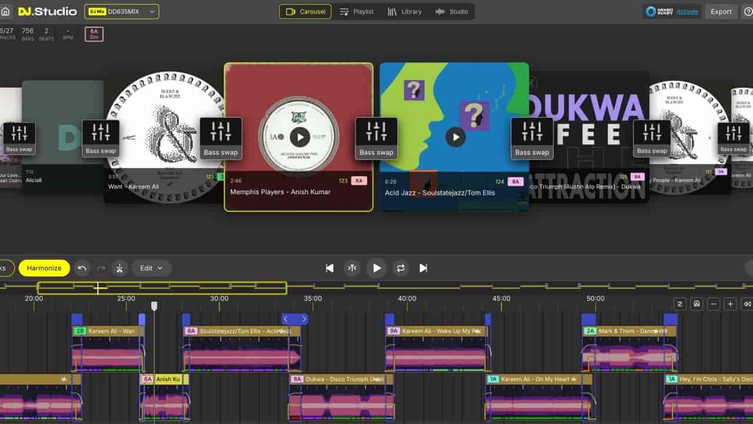
Task: Click the Harmonize button
Action: [x=44, y=268]
